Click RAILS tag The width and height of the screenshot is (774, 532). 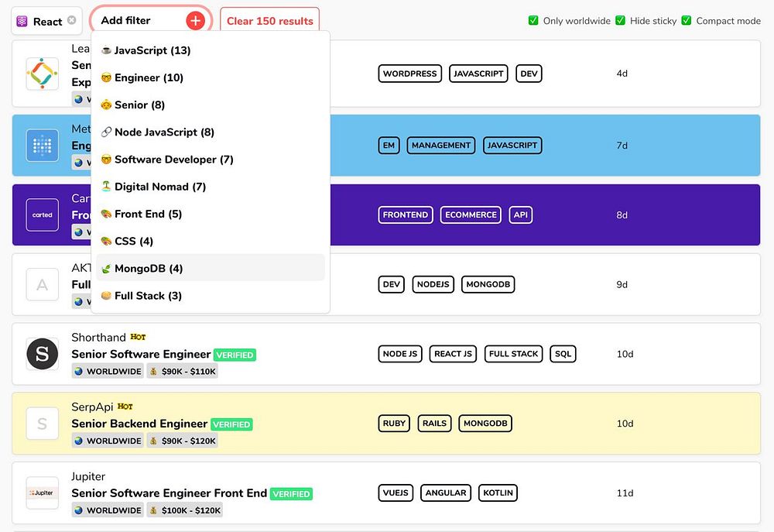tap(434, 424)
